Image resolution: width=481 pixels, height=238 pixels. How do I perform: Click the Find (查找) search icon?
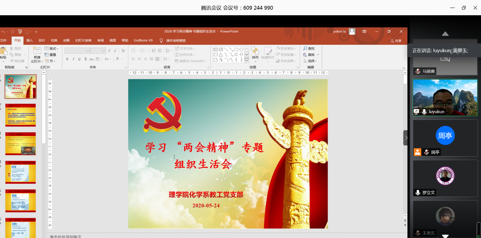[305, 48]
